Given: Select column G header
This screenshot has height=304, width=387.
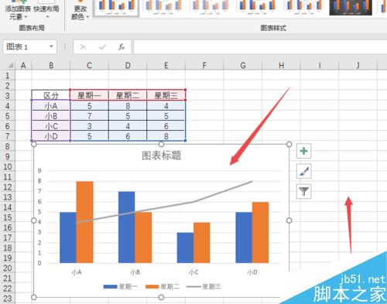Looking at the screenshot, I should [x=243, y=66].
